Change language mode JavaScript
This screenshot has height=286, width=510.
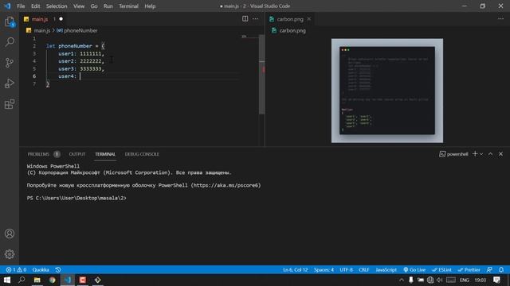point(386,270)
